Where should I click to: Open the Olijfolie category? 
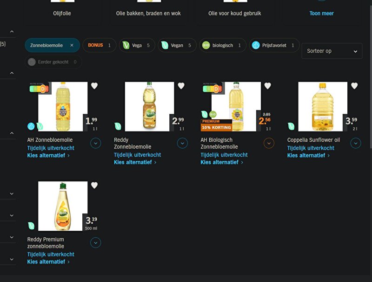(x=62, y=14)
